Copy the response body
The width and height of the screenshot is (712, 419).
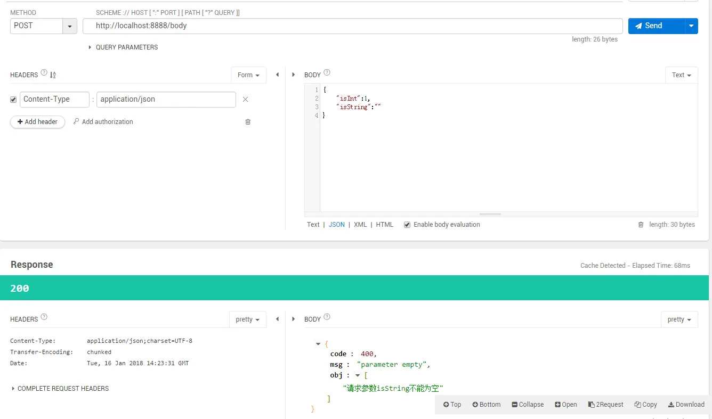[x=645, y=405]
